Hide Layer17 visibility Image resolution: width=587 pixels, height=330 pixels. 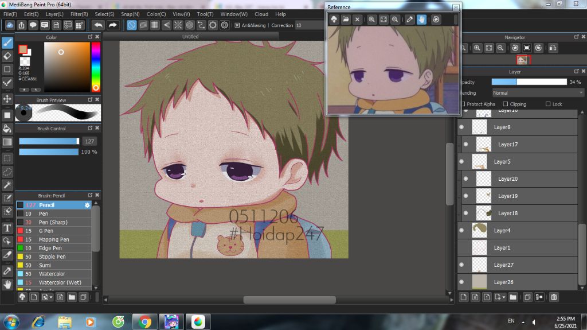point(465,145)
